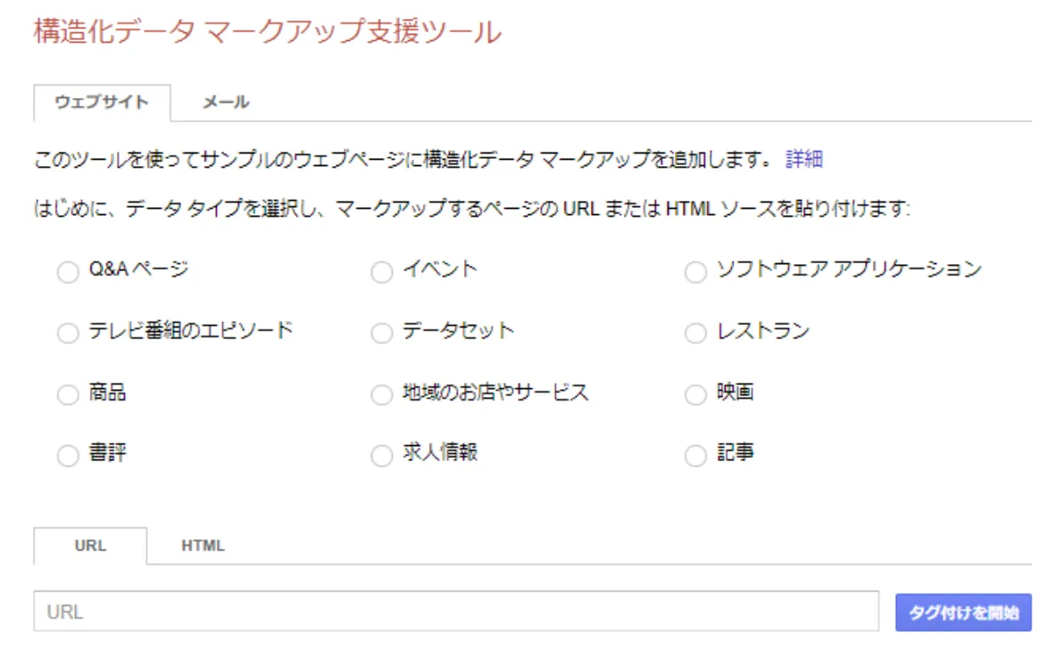Click the タグ付けを開始 button
1055x646 pixels.
tap(963, 612)
